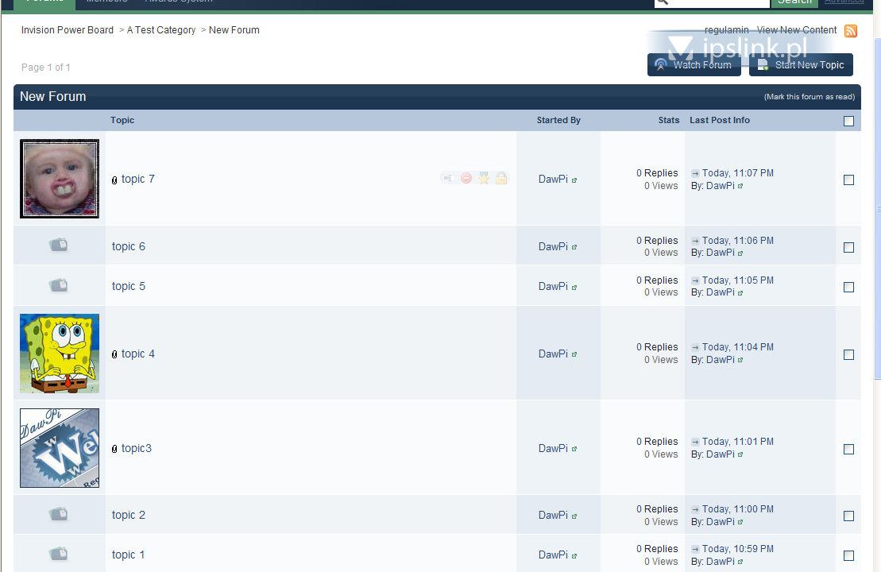
Task: Open the View New Content link
Action: (796, 29)
